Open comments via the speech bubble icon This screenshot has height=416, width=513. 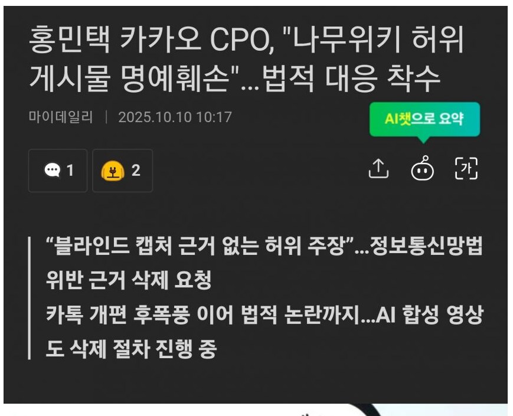click(53, 170)
